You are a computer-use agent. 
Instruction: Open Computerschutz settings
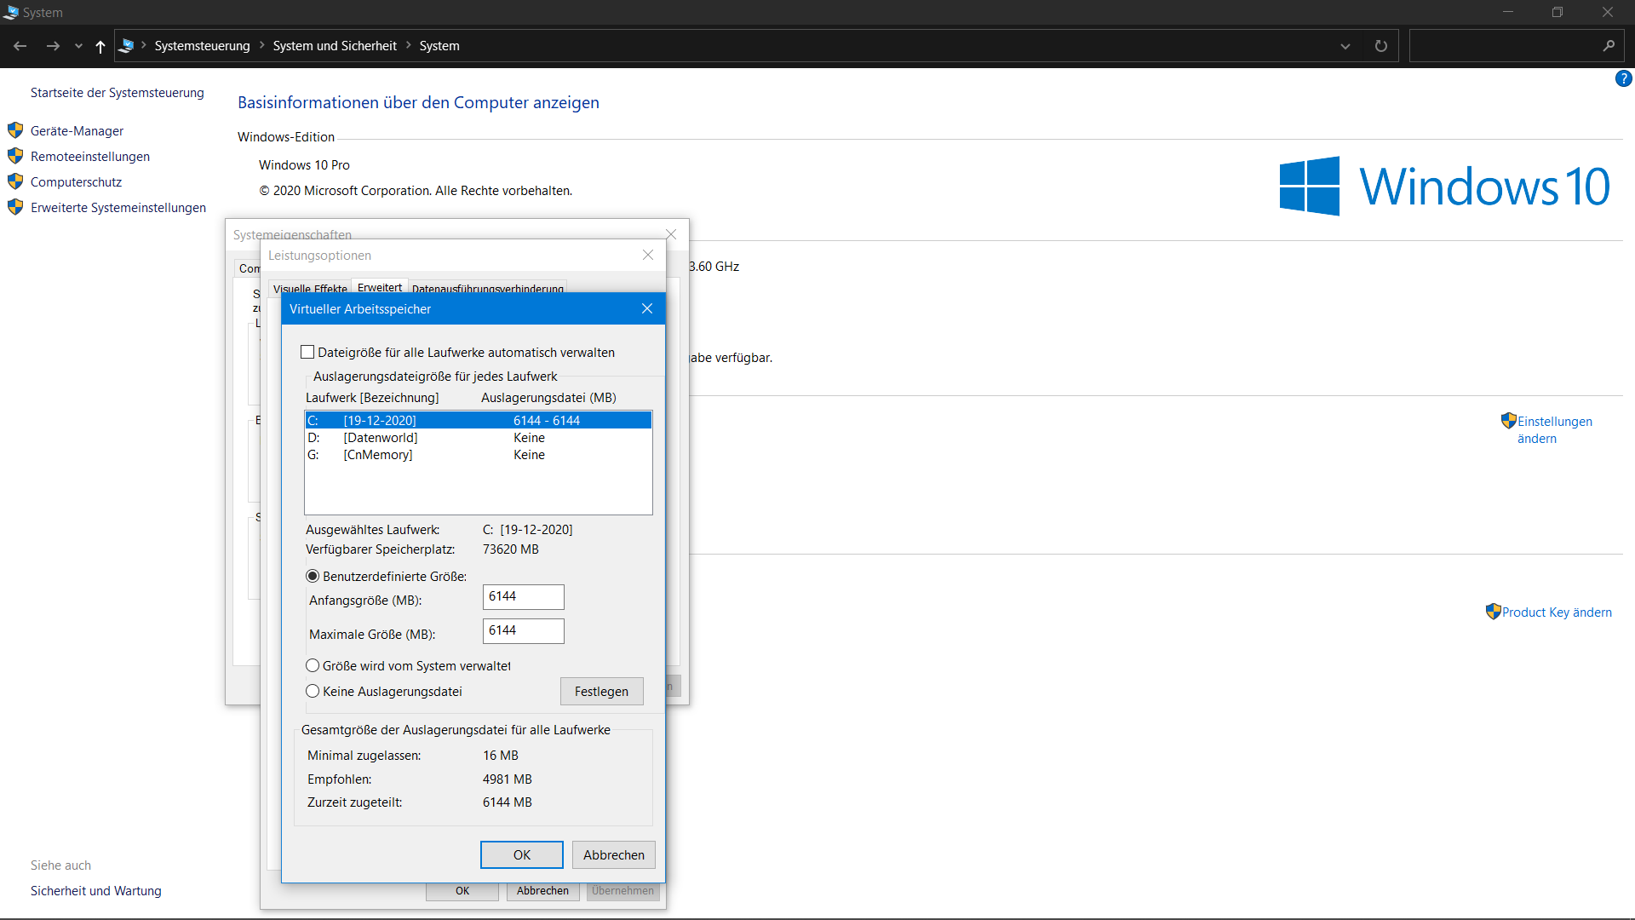[76, 181]
